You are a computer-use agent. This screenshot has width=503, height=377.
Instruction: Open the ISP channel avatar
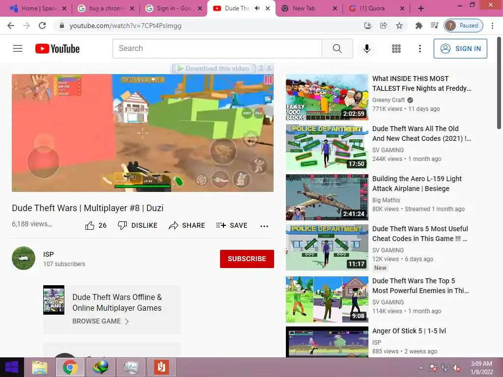(x=24, y=258)
